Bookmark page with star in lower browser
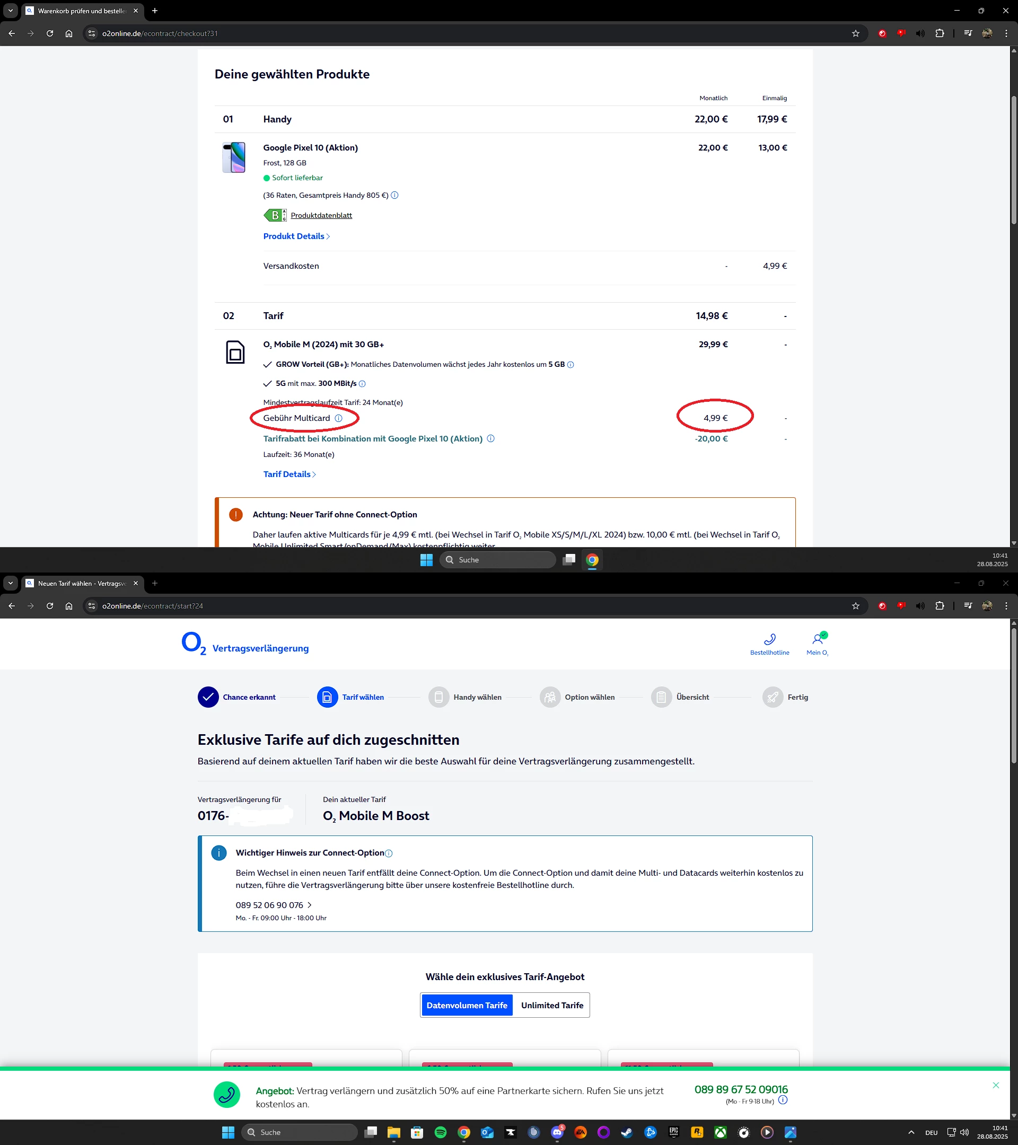 856,606
